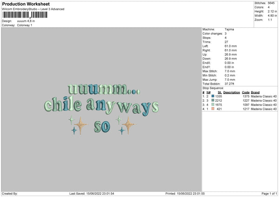Click the Total Bobbin value "37.27ft"
The image size is (279, 197).
[229, 84]
